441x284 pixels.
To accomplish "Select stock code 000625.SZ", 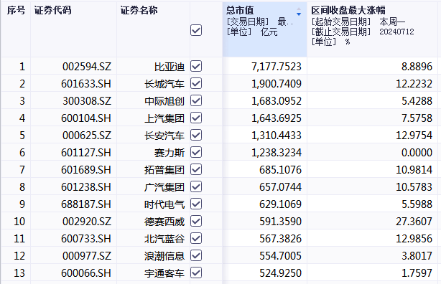I will coord(87,136).
